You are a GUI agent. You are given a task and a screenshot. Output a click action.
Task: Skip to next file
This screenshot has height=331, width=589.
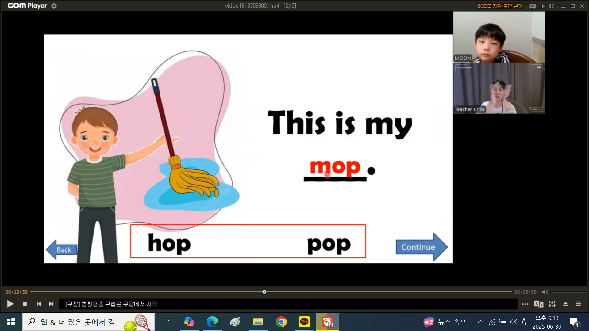tap(51, 304)
